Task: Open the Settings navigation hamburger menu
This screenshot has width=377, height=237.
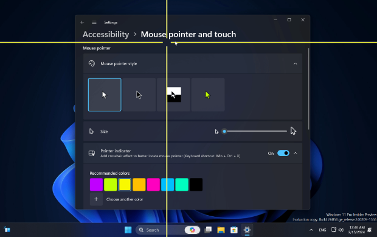Action: pyautogui.click(x=94, y=22)
